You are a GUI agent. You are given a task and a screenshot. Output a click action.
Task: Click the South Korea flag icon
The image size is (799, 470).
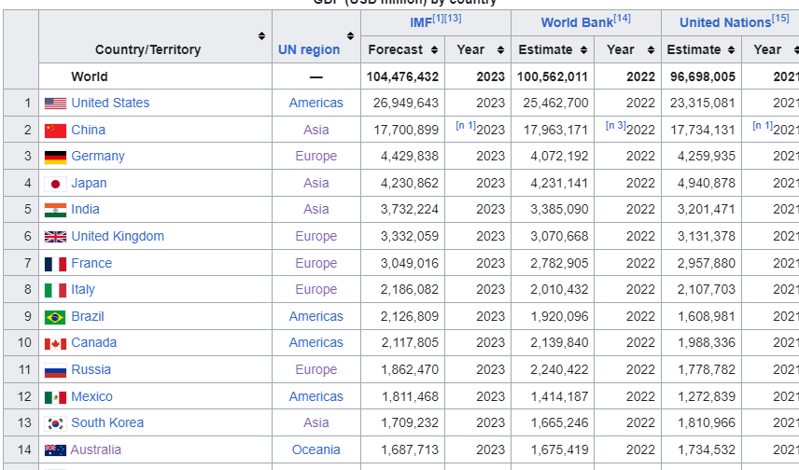pos(55,423)
